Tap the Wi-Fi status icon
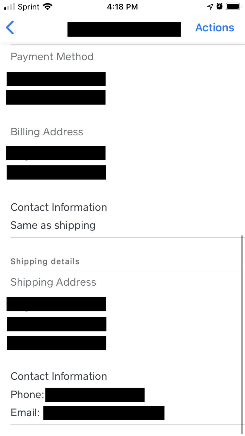This screenshot has width=245, height=436. pyautogui.click(x=48, y=7)
